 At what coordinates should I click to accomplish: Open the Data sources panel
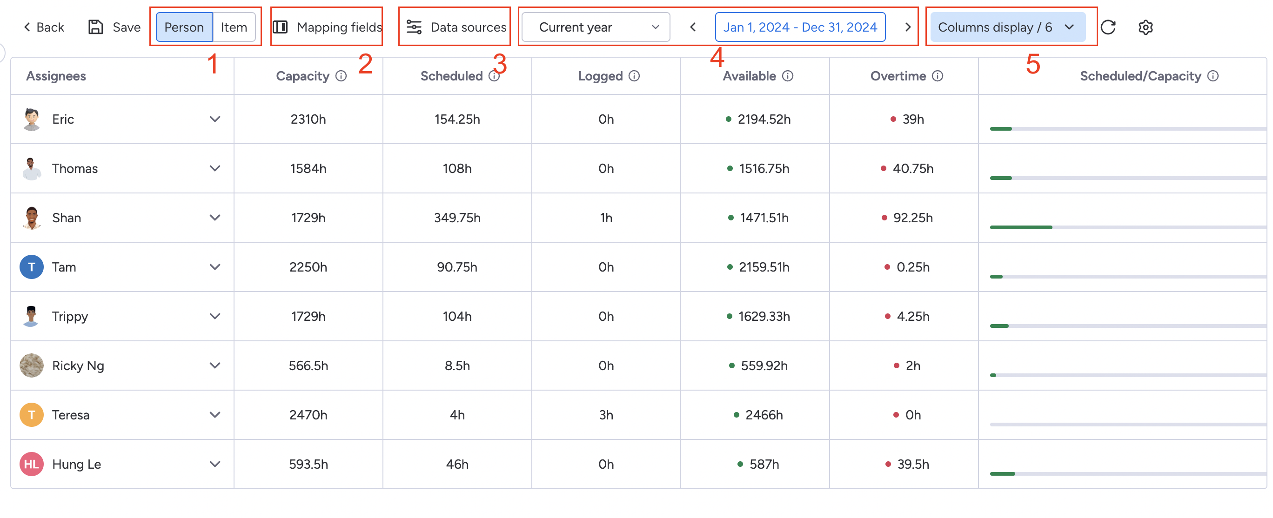tap(454, 27)
